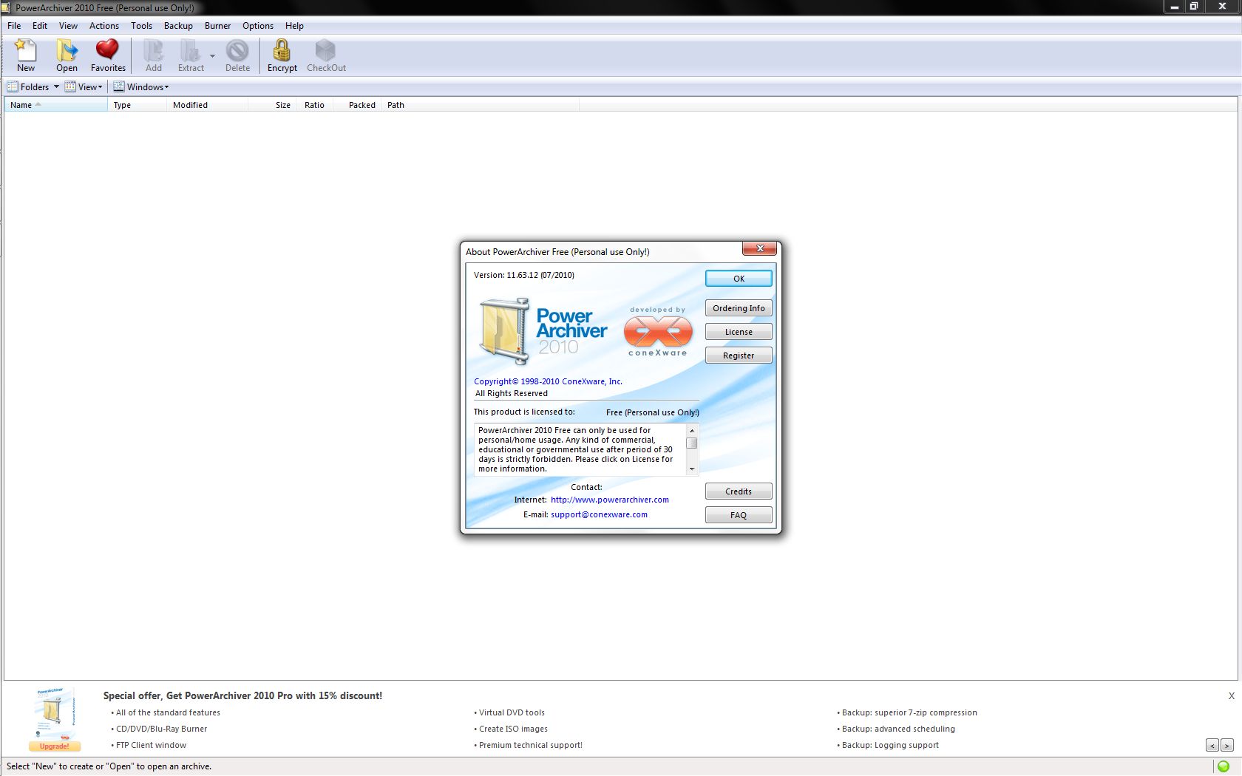Sort by the Size column header
The height and width of the screenshot is (776, 1242).
(272, 105)
